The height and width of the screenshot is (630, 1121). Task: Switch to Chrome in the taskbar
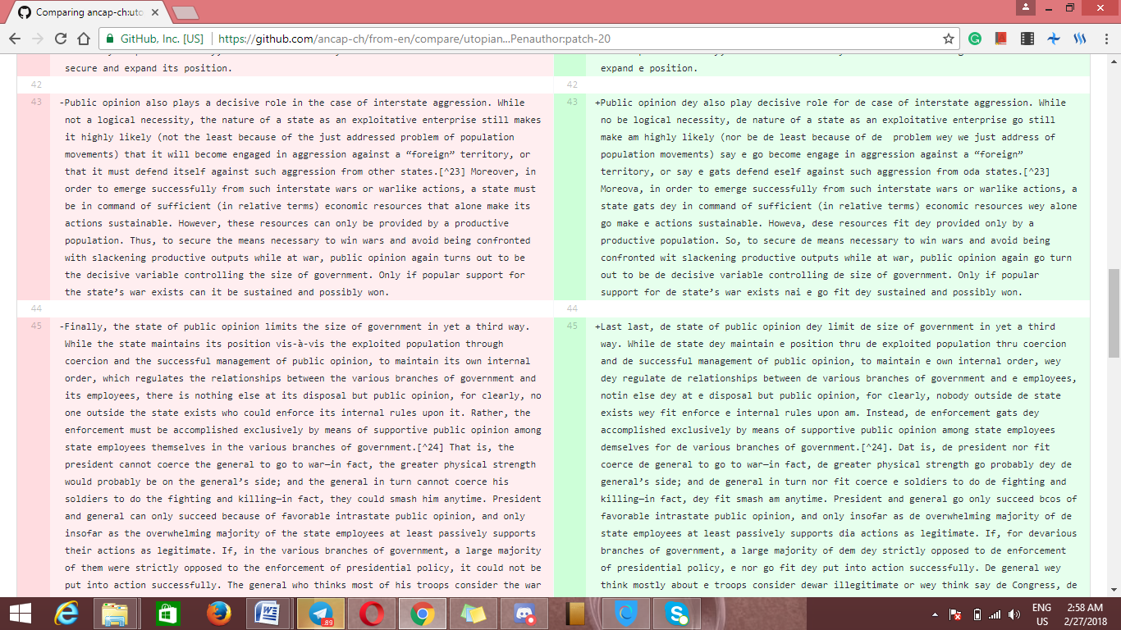(x=423, y=614)
